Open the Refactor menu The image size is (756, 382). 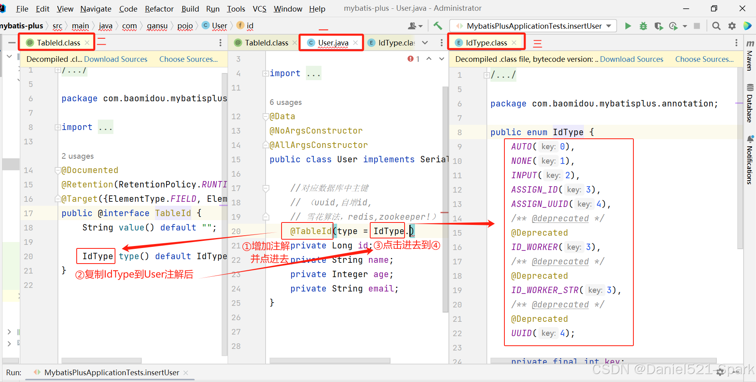click(x=159, y=9)
